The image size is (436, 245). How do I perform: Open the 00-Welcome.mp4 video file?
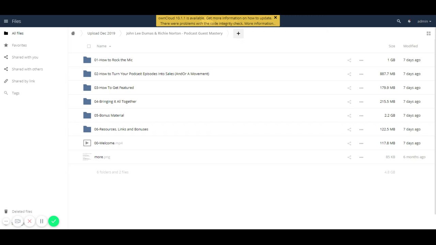[108, 143]
